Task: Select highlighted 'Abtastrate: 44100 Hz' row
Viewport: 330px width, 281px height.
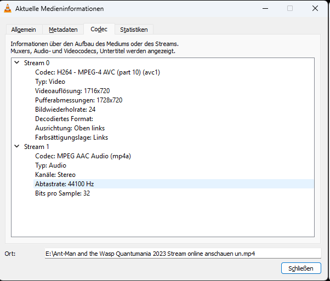Action: pos(173,184)
